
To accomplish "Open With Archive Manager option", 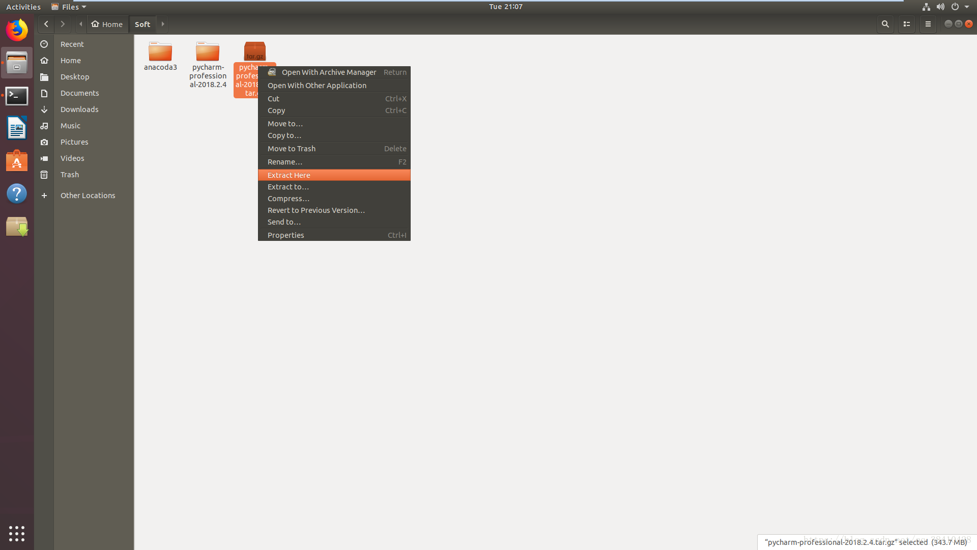I will click(x=328, y=72).
